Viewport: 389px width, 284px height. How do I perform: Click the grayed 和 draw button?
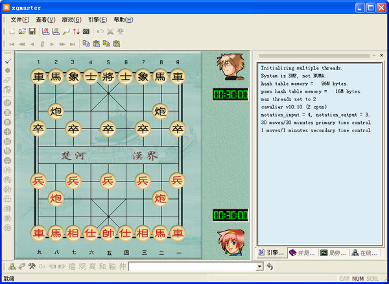click(x=102, y=266)
